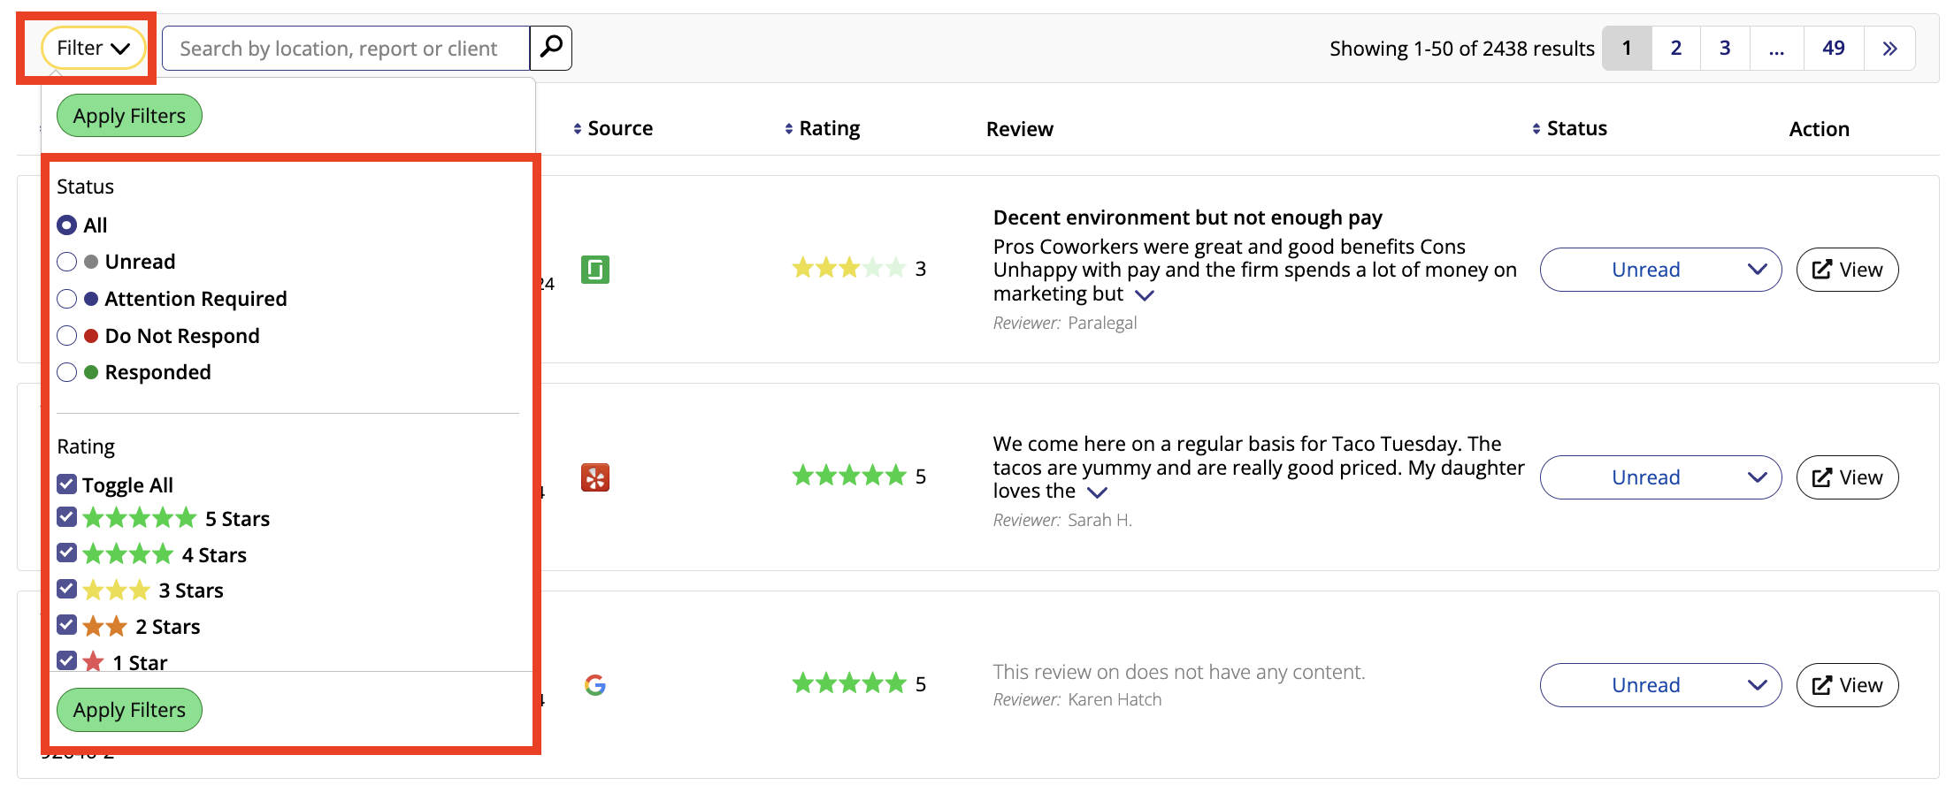
Task: Click the Google source icon
Action: click(x=594, y=685)
